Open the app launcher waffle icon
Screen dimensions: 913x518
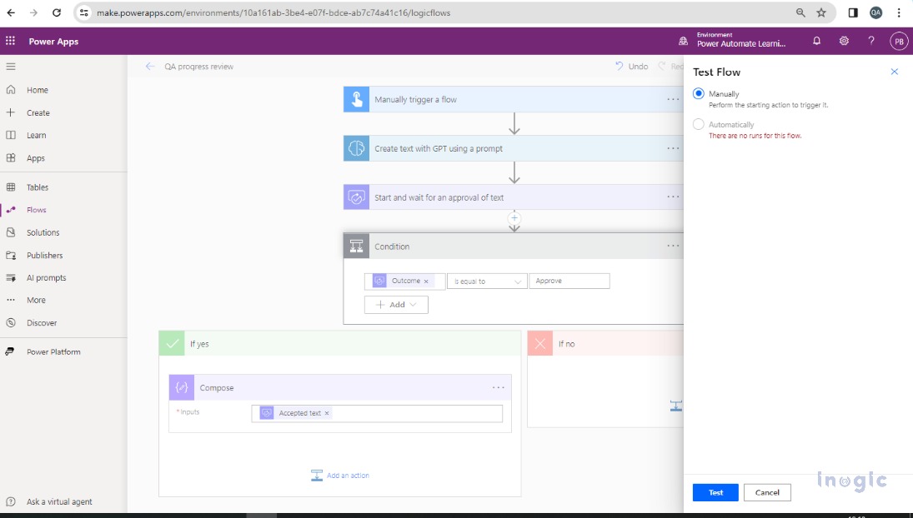[11, 41]
